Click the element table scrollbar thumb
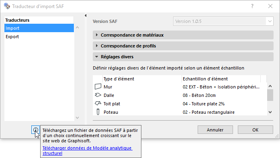This screenshot has width=280, height=158. (270, 95)
